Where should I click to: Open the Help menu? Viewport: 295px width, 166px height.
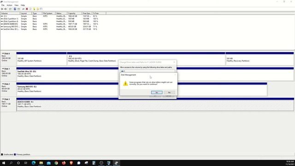[x=23, y=5]
